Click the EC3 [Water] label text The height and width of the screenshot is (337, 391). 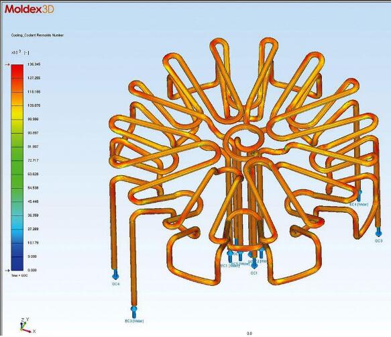point(134,321)
